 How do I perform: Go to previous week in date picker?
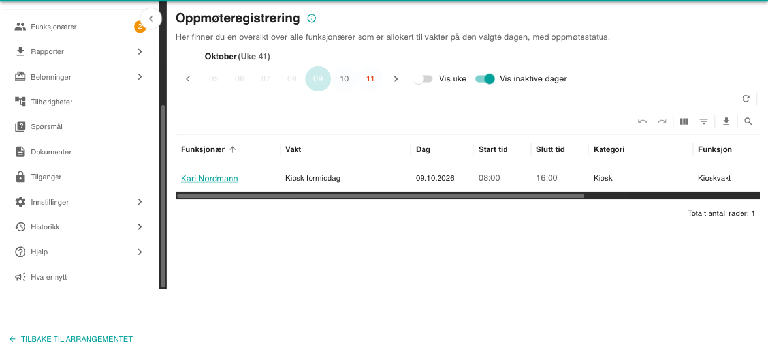(188, 79)
